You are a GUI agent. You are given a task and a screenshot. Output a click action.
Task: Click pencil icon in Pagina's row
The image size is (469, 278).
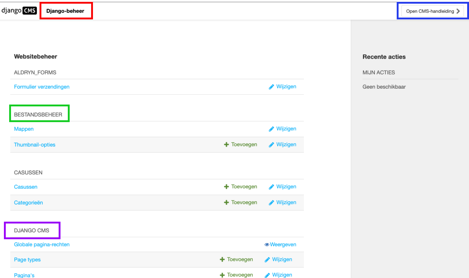(267, 275)
